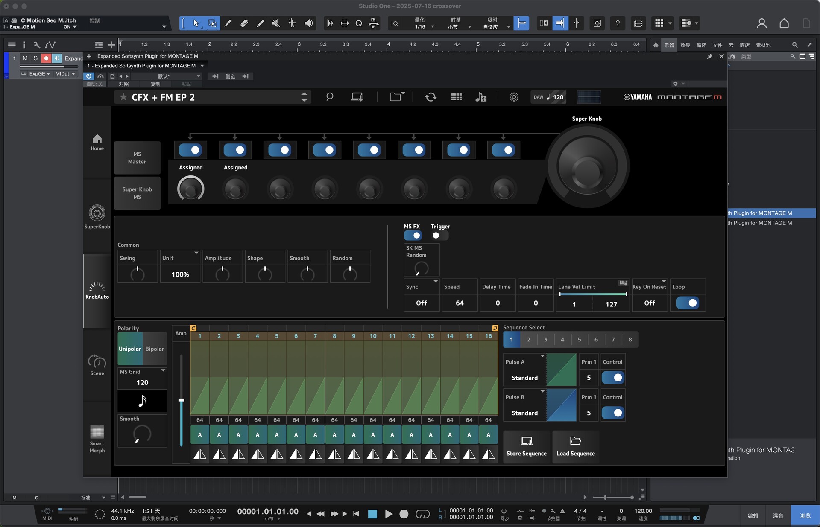Open the 循环 browser tab

(701, 45)
